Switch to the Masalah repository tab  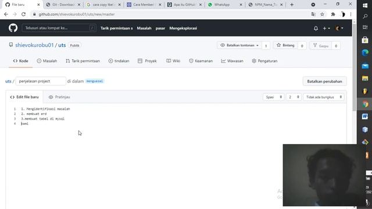47,61
